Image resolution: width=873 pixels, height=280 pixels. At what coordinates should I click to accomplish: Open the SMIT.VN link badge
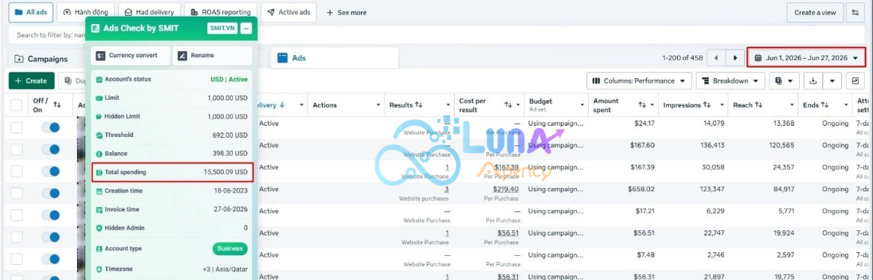222,28
